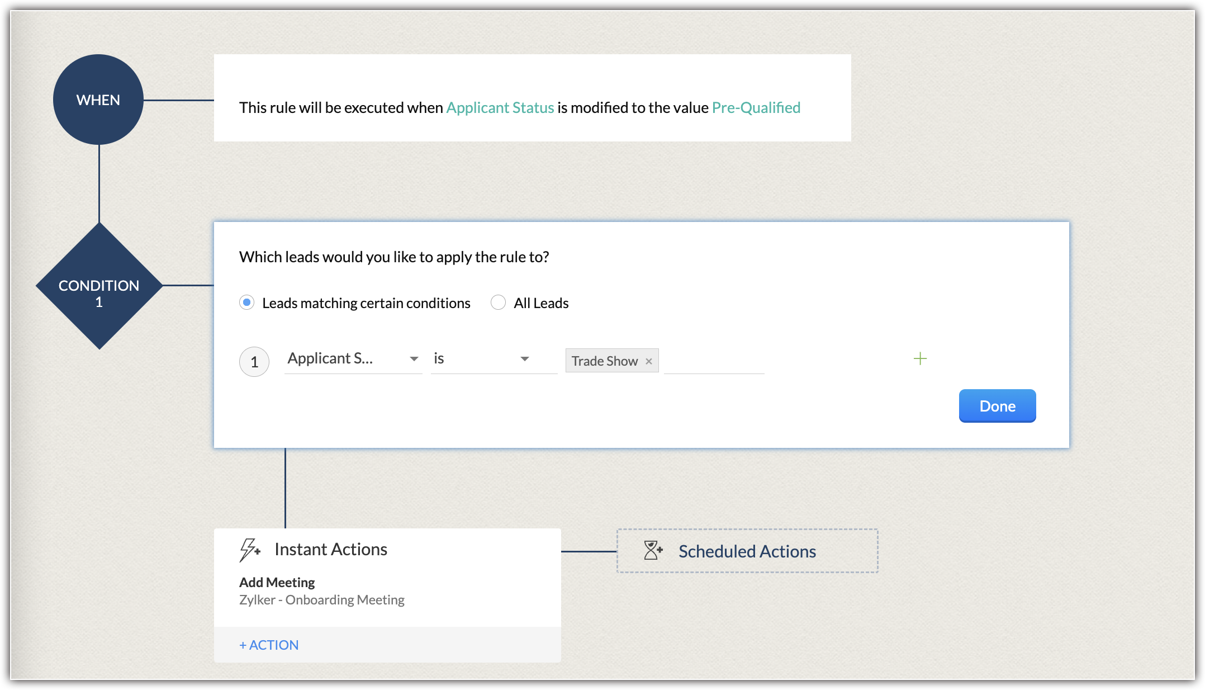
Task: Click the WHEN circle node
Action: (x=98, y=100)
